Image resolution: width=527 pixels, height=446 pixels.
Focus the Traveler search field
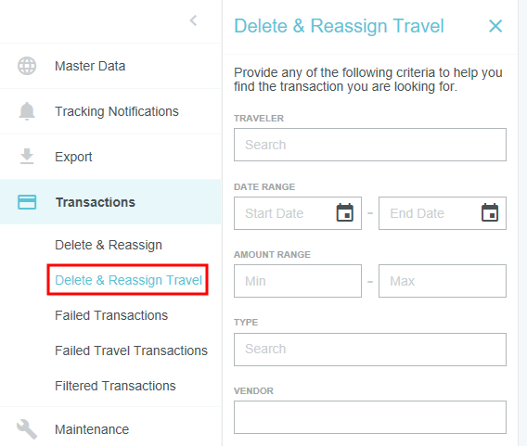coord(370,145)
